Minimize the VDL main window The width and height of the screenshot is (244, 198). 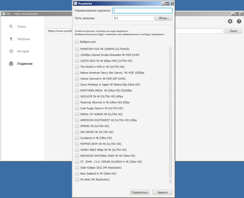(233, 14)
